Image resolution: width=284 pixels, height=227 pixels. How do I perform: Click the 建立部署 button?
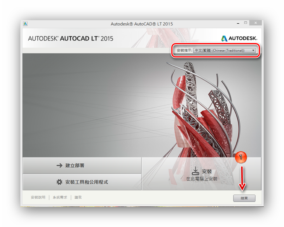[x=82, y=166]
